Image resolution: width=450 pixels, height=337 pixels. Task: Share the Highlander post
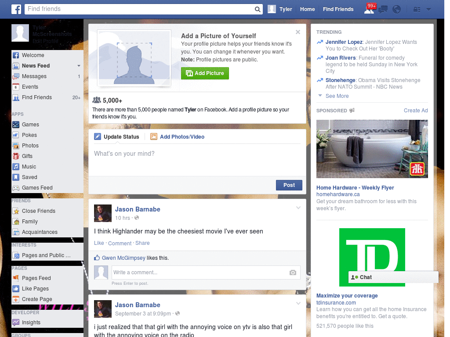(142, 243)
